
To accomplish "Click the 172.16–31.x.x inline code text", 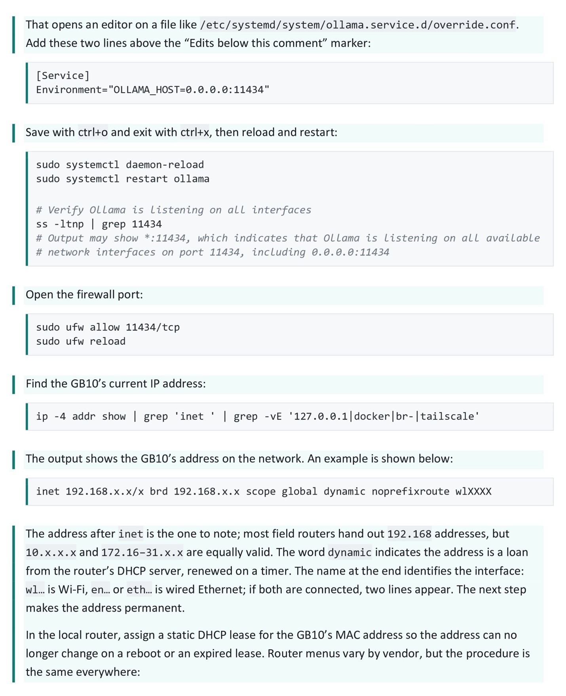I will pyautogui.click(x=142, y=553).
